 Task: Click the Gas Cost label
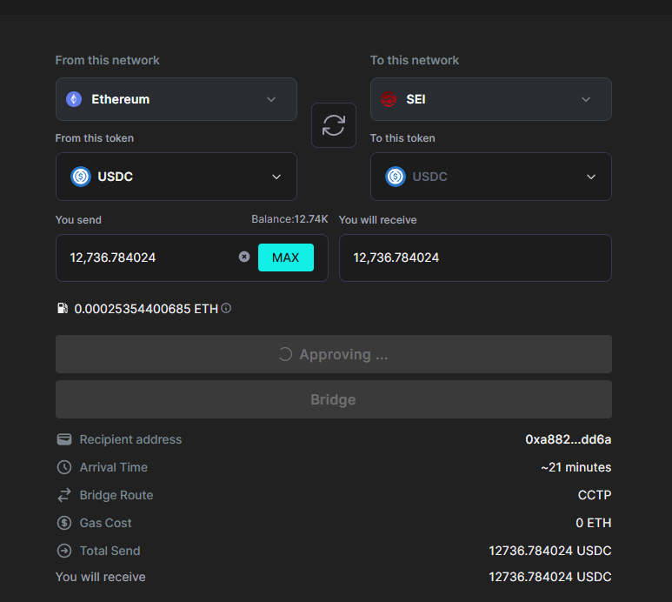[105, 523]
